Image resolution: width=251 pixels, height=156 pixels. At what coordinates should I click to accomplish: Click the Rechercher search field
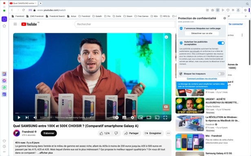pos(125,24)
